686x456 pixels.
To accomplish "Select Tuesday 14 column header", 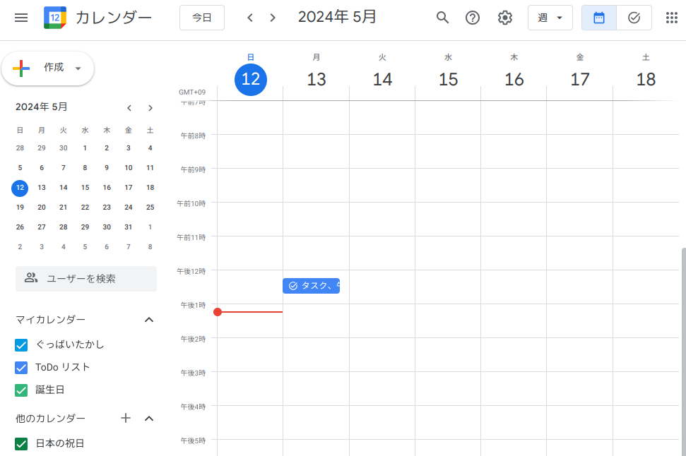I will pos(382,79).
